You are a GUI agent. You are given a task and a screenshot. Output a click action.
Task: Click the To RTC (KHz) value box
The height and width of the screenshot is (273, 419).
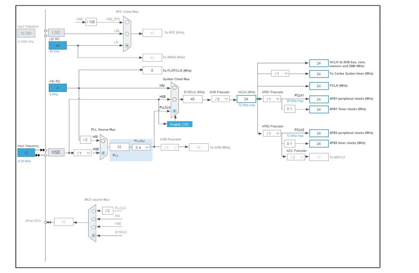(152, 33)
